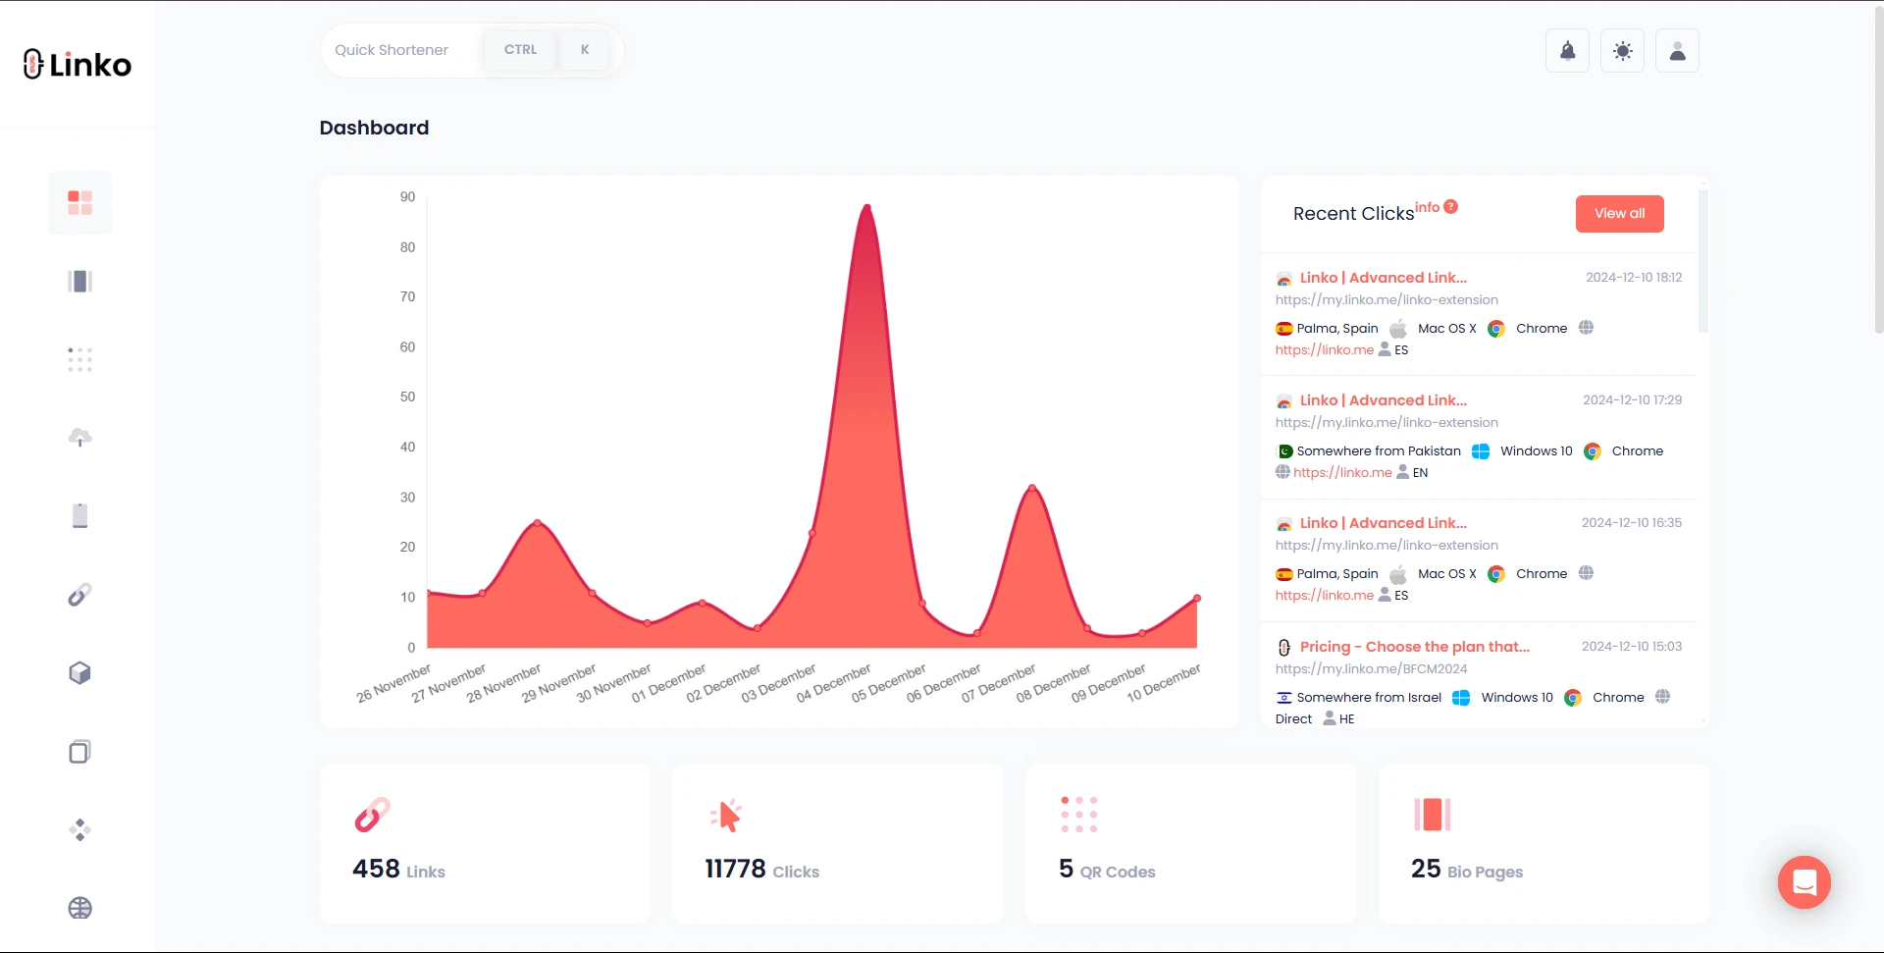Open the Dashboard panel in the sidebar
This screenshot has height=953, width=1884.
pyautogui.click(x=80, y=202)
